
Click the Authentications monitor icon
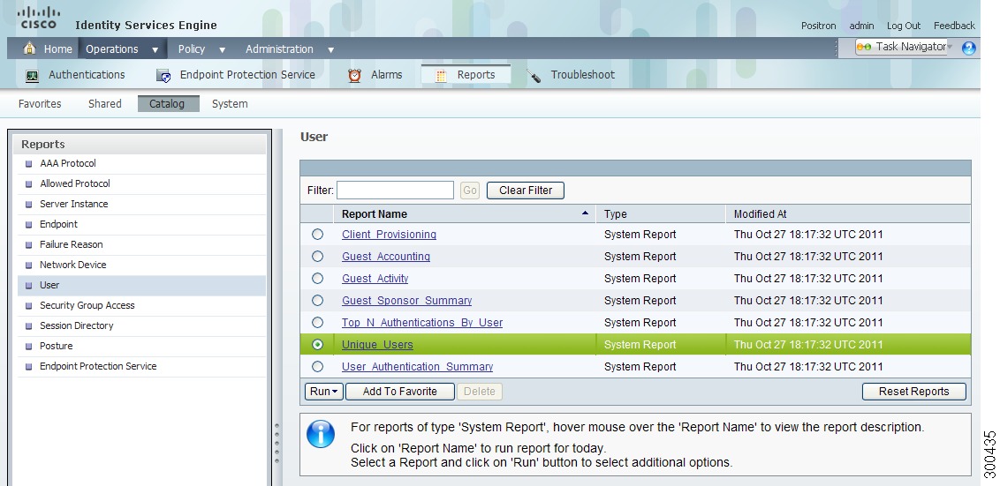[x=32, y=76]
